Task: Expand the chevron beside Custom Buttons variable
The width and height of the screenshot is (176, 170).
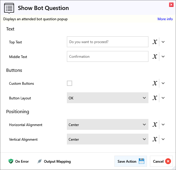Action: [163, 83]
